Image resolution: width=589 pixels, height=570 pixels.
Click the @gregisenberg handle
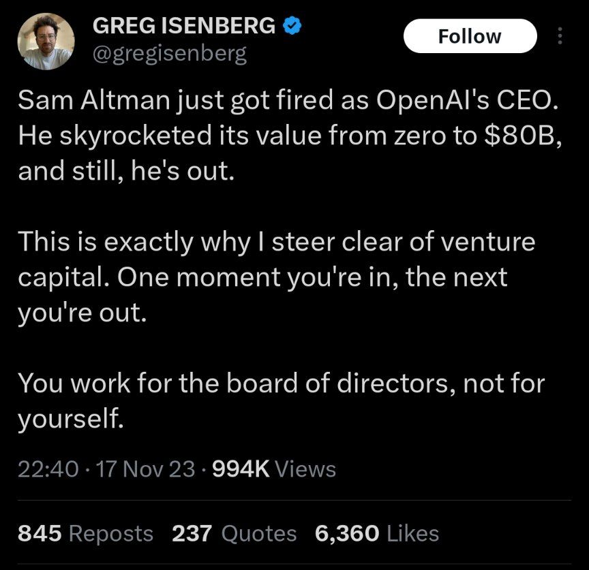[x=170, y=54]
